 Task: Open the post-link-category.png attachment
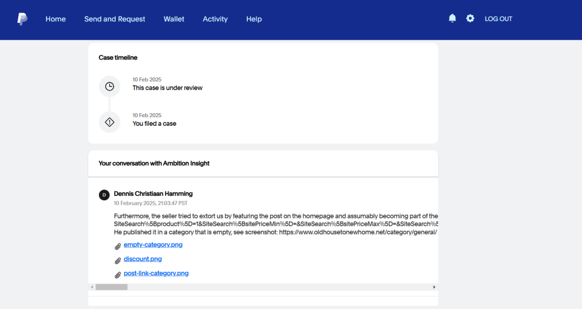(156, 273)
